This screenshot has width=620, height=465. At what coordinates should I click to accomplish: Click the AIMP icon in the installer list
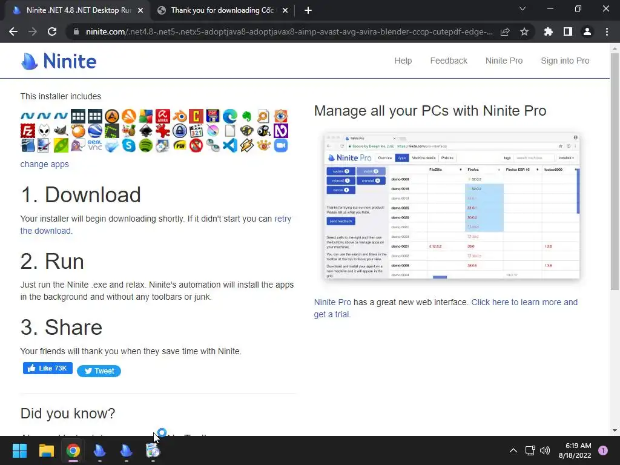pyautogui.click(x=112, y=116)
